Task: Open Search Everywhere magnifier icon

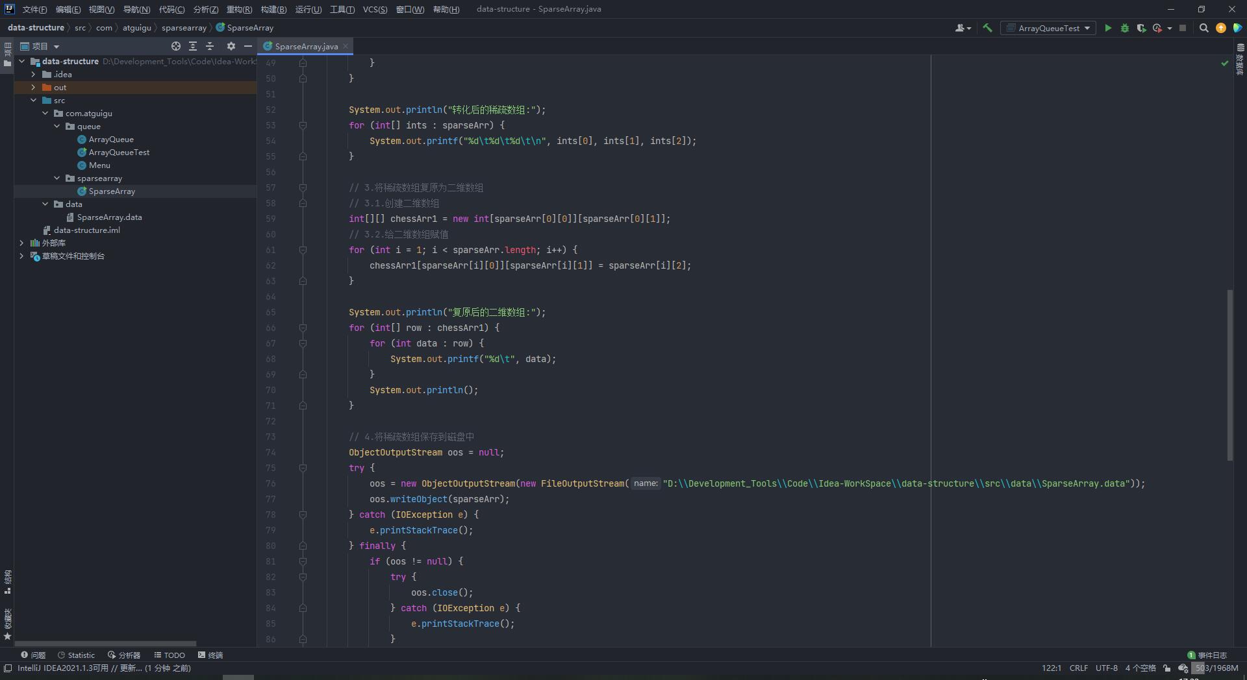Action: click(x=1203, y=28)
